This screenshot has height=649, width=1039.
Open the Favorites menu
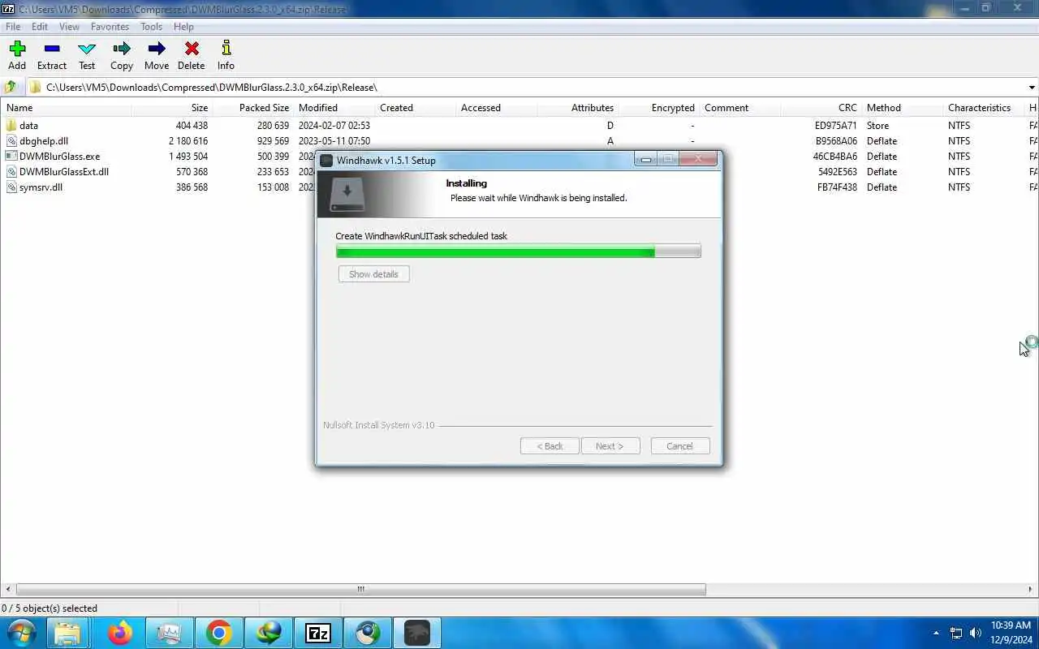(x=110, y=27)
